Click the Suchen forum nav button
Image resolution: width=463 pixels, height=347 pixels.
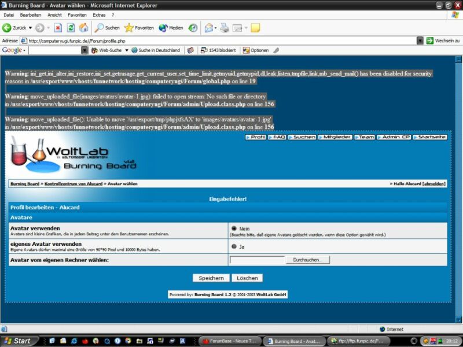pyautogui.click(x=302, y=137)
